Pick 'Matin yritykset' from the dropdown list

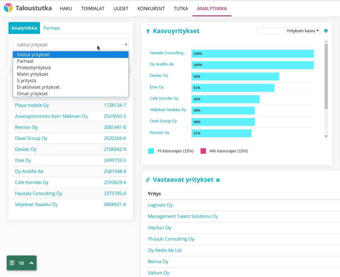coord(71,74)
